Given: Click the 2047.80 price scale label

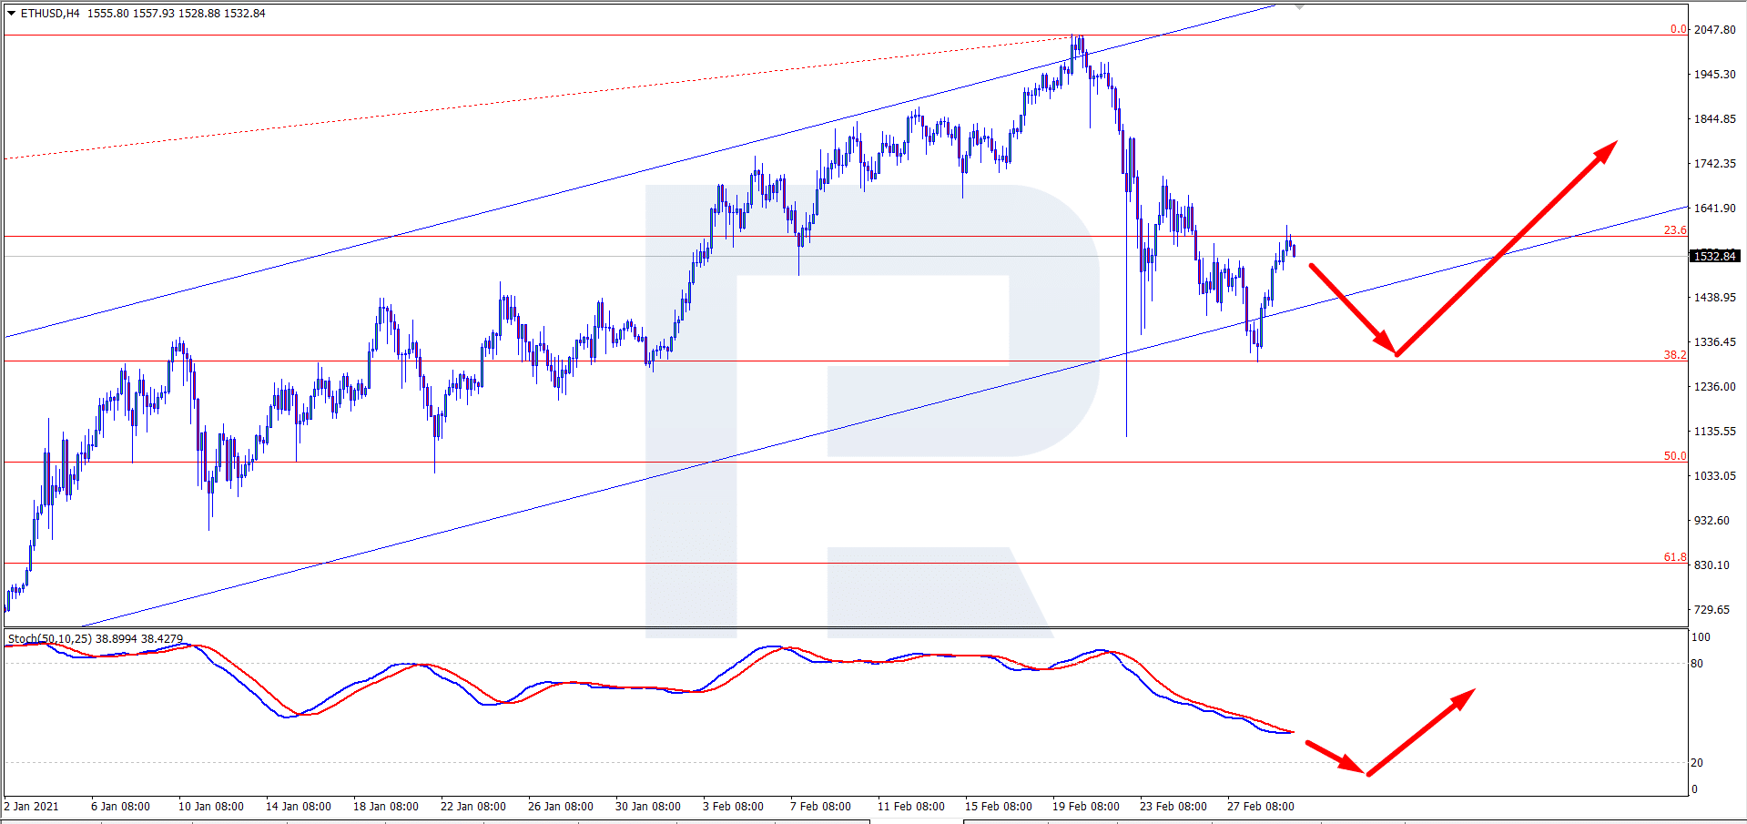Looking at the screenshot, I should coord(1714,30).
